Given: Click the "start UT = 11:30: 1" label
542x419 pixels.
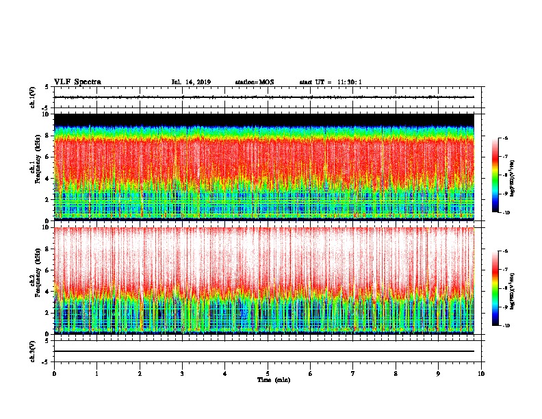Looking at the screenshot, I should point(331,82).
